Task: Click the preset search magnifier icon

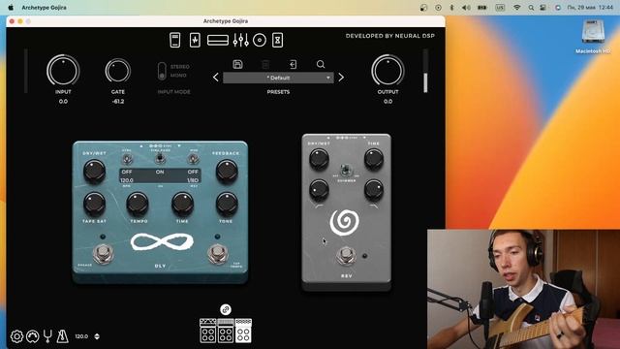Action: (x=321, y=64)
